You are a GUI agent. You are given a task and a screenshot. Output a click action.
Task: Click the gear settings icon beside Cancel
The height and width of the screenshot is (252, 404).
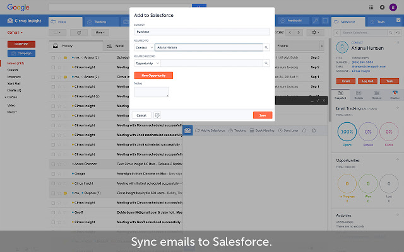(x=157, y=115)
